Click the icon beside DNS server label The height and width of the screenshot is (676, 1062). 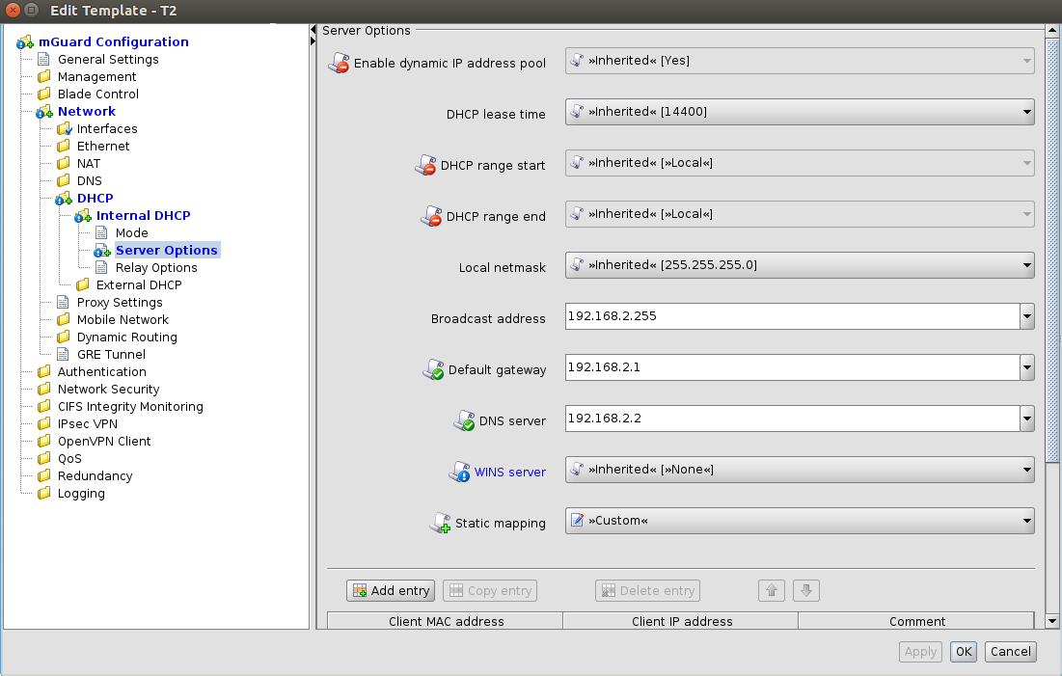click(x=464, y=420)
